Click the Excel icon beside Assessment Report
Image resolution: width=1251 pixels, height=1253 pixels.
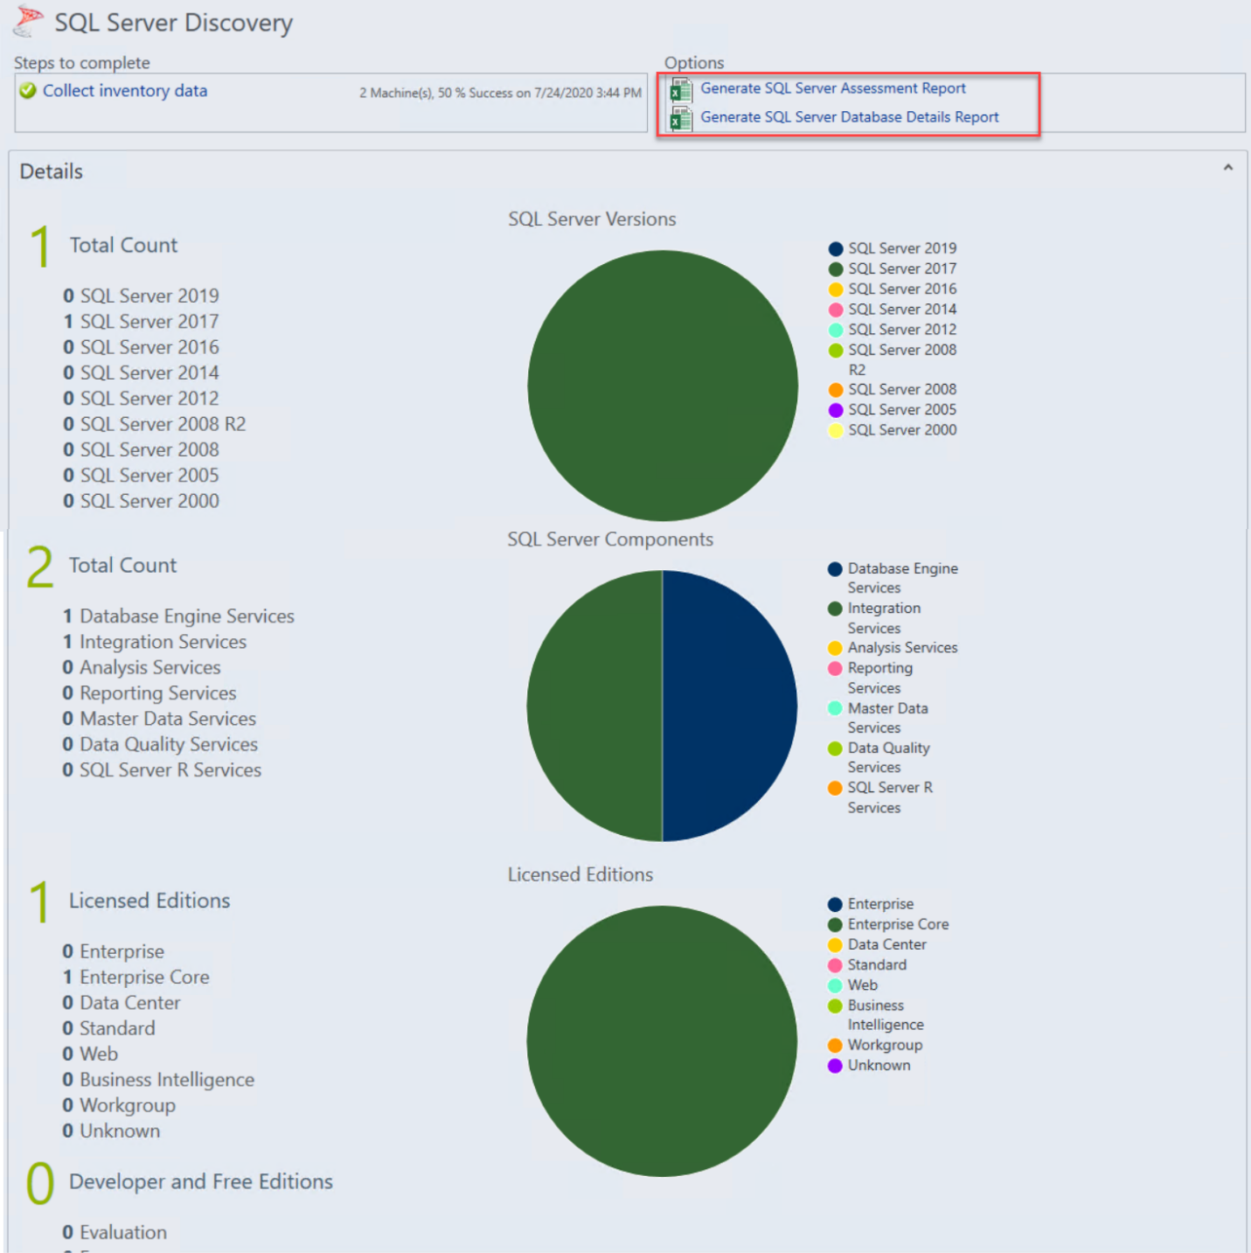tap(681, 91)
